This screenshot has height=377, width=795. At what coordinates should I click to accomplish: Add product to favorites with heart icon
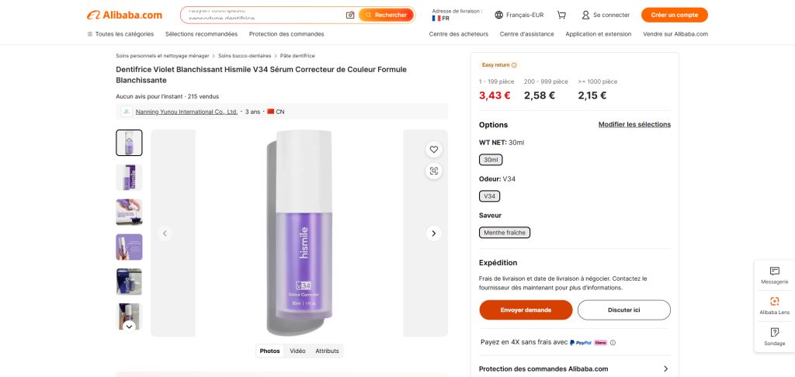[x=434, y=150]
